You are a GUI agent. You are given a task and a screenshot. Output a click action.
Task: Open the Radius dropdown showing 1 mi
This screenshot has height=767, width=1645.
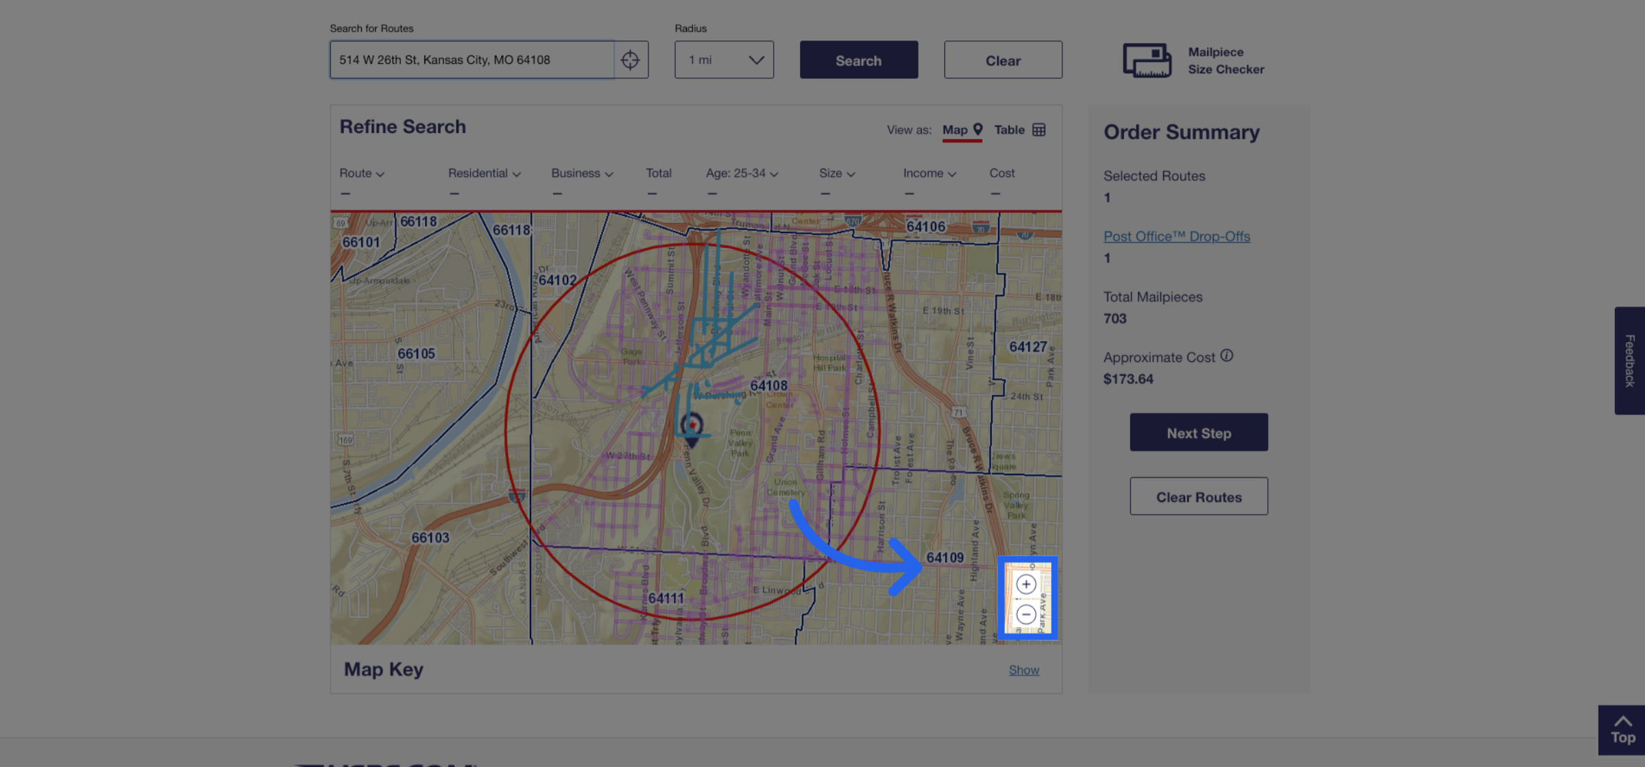pos(724,60)
